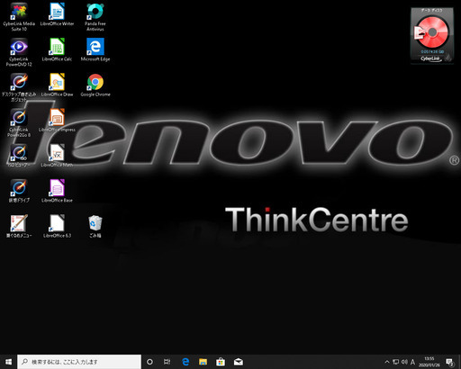Launch Panda Free Antivirus shortcut

[x=95, y=17]
